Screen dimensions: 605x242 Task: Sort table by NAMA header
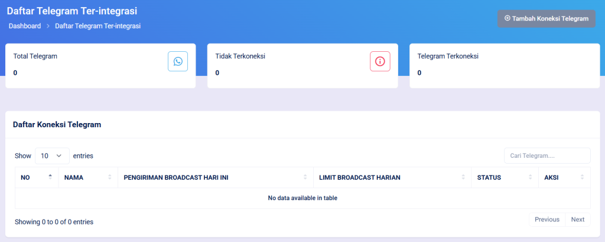[x=74, y=177]
